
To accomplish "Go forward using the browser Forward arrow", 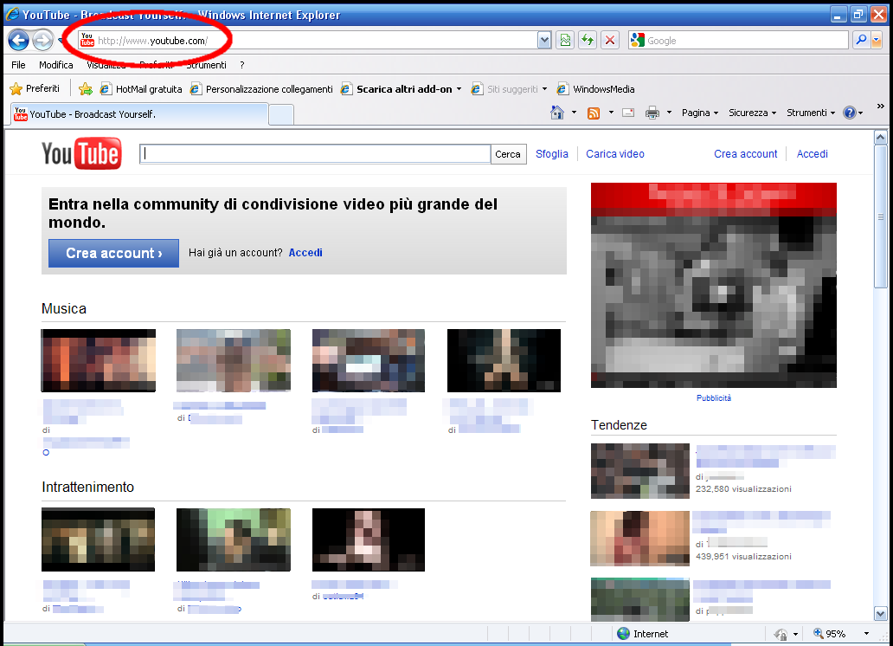I will coord(42,41).
